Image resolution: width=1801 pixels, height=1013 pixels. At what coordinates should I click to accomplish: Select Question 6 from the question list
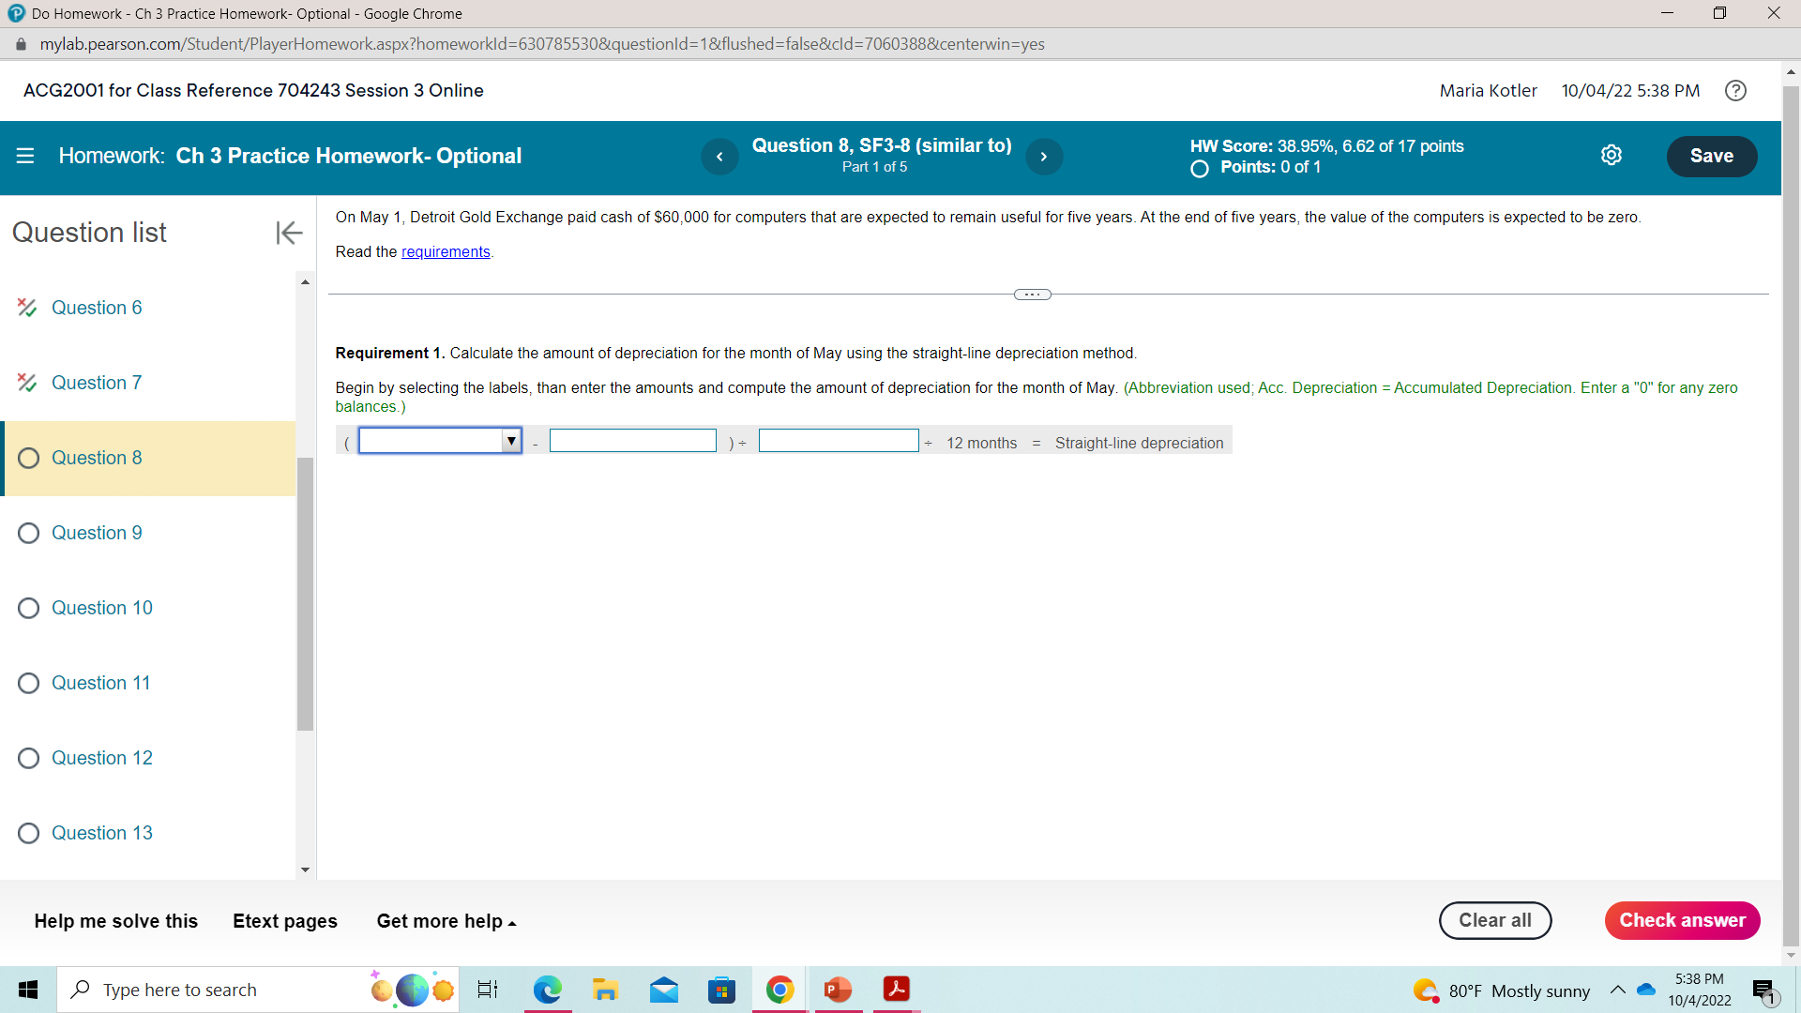(x=97, y=308)
